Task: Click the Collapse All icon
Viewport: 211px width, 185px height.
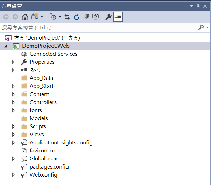Action: point(86,17)
